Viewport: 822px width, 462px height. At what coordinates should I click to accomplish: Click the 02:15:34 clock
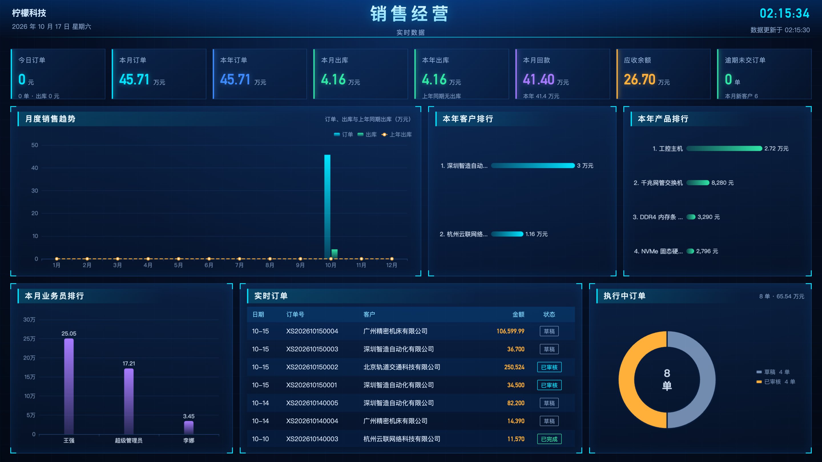click(784, 13)
